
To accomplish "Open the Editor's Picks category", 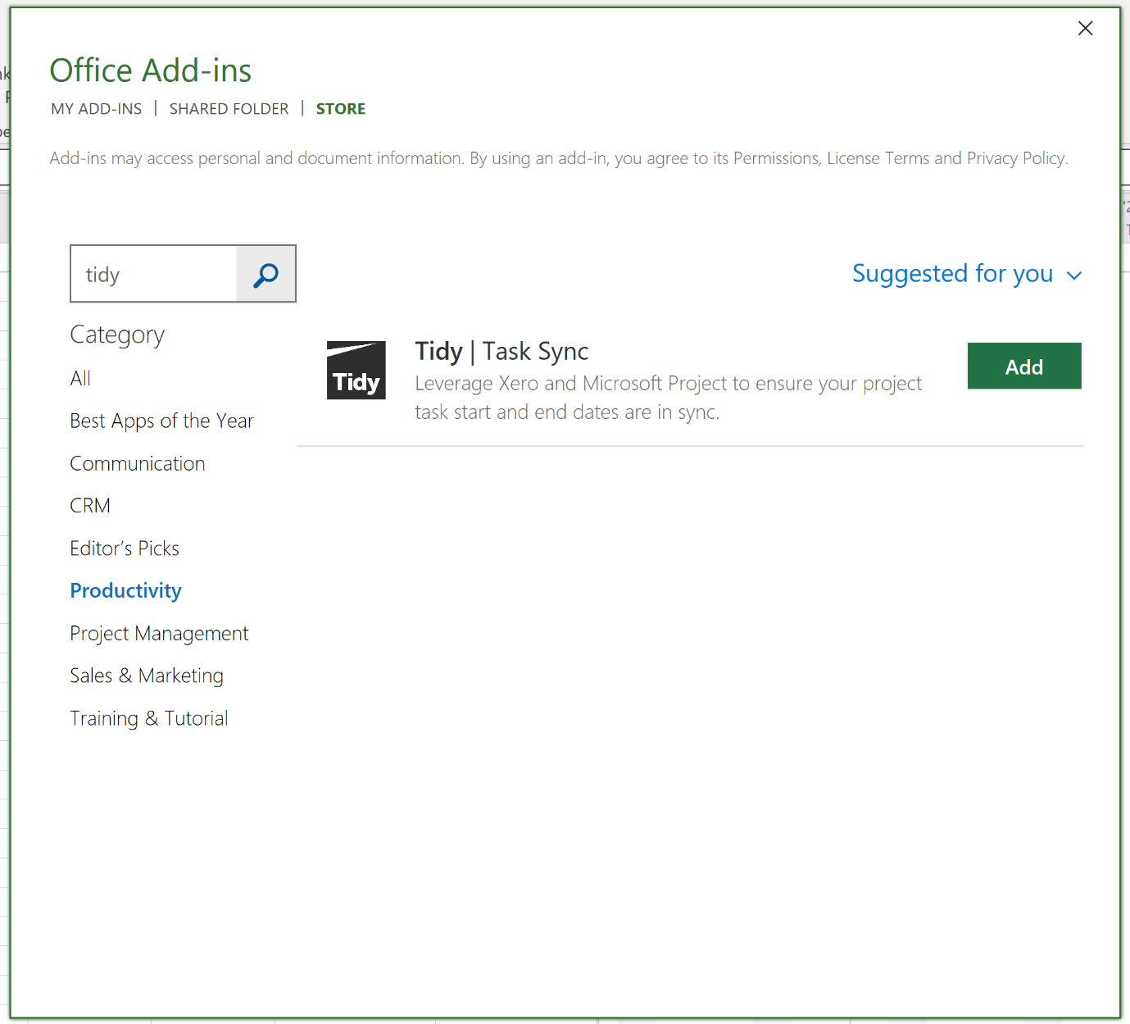I will tap(125, 548).
